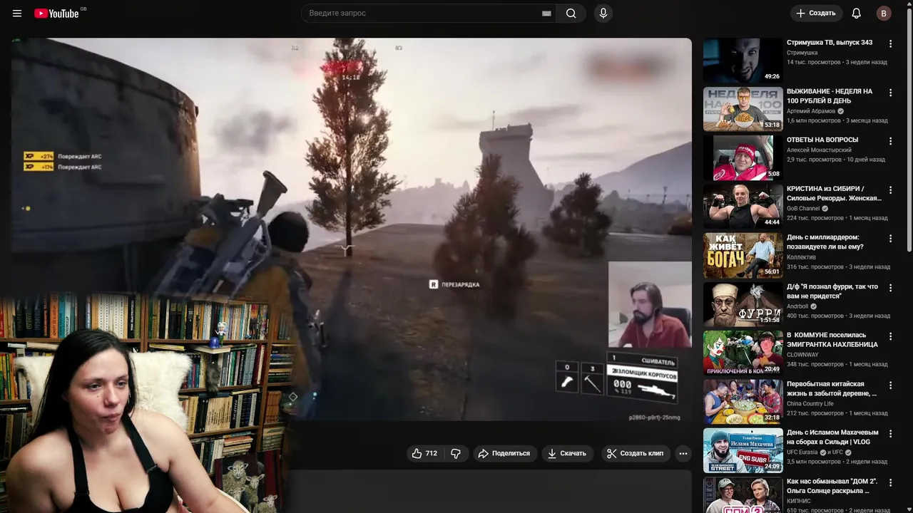Viewport: 913px width, 513px height.
Task: Like the video with thumbs up
Action: click(x=424, y=453)
